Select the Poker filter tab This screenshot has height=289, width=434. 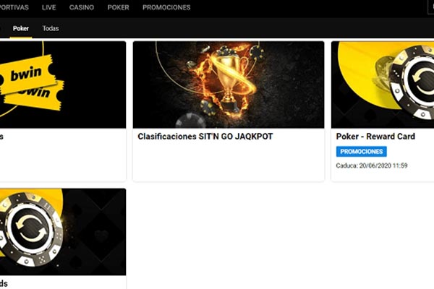pos(21,28)
